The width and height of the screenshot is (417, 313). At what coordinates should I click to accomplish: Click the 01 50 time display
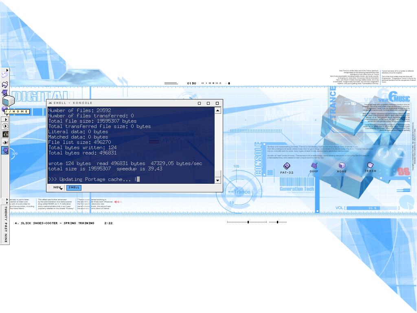tap(191, 83)
